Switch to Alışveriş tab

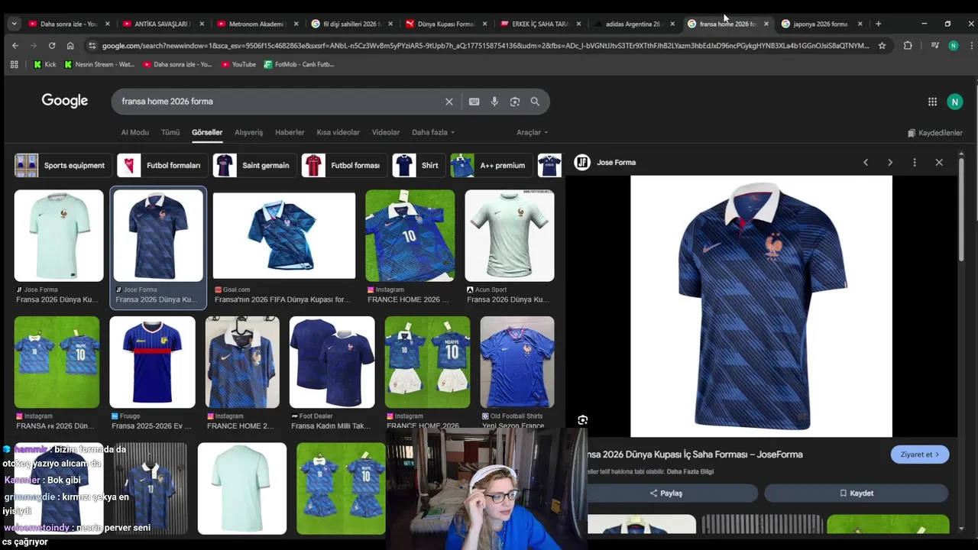tap(248, 132)
